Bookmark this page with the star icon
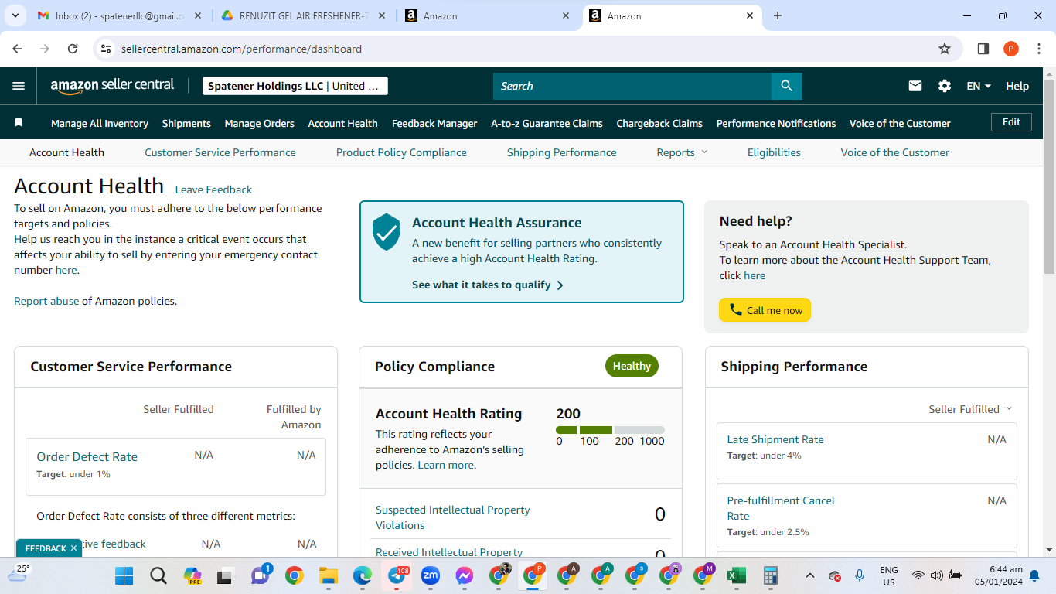This screenshot has width=1056, height=594. (x=945, y=49)
